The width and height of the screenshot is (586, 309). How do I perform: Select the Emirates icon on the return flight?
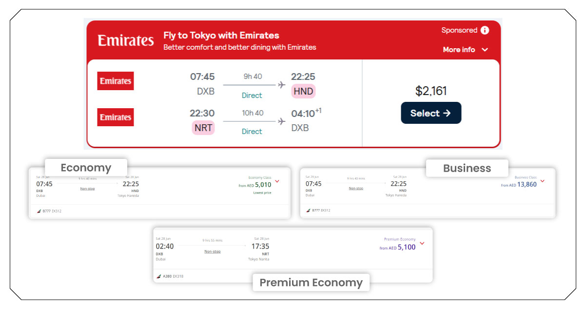pyautogui.click(x=115, y=117)
